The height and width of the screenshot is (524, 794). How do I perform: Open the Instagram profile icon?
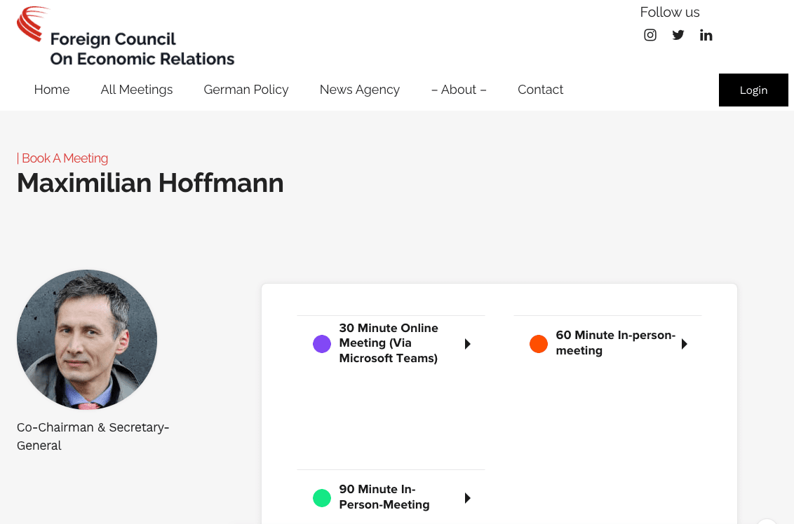tap(650, 35)
